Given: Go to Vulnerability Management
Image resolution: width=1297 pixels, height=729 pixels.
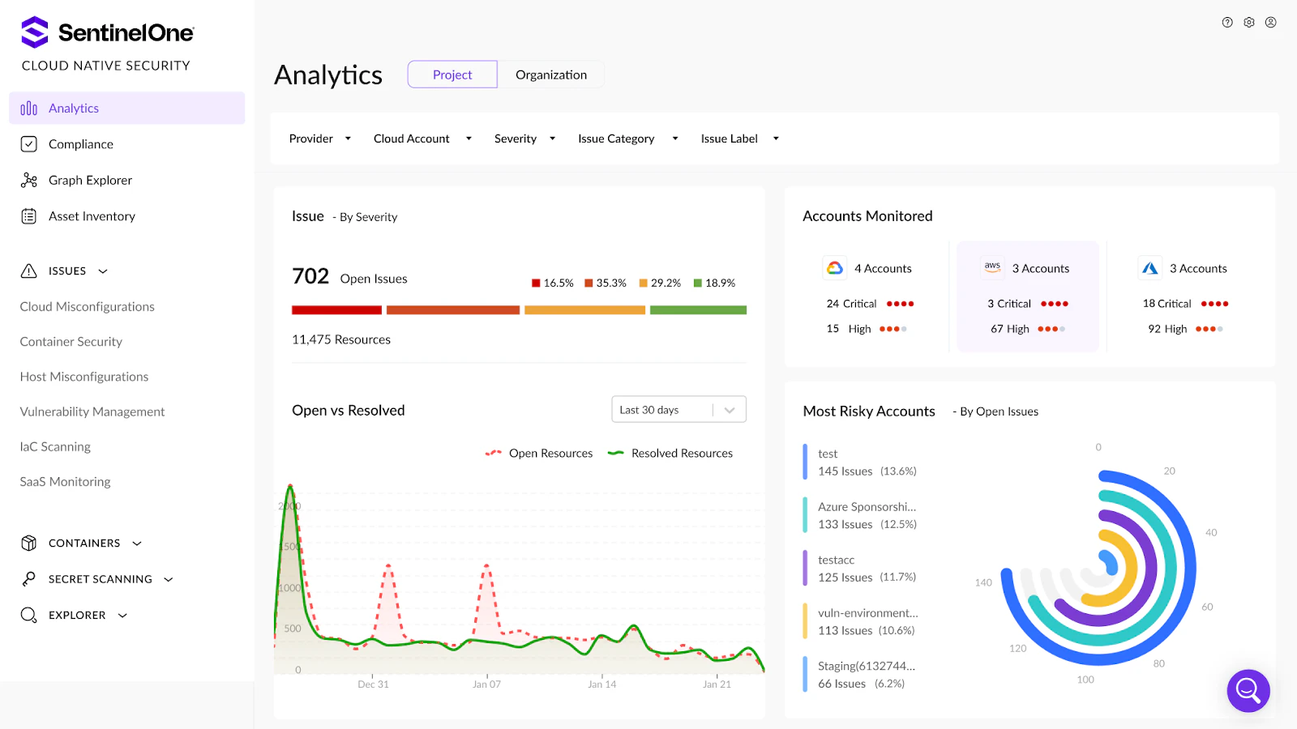Looking at the screenshot, I should (92, 411).
